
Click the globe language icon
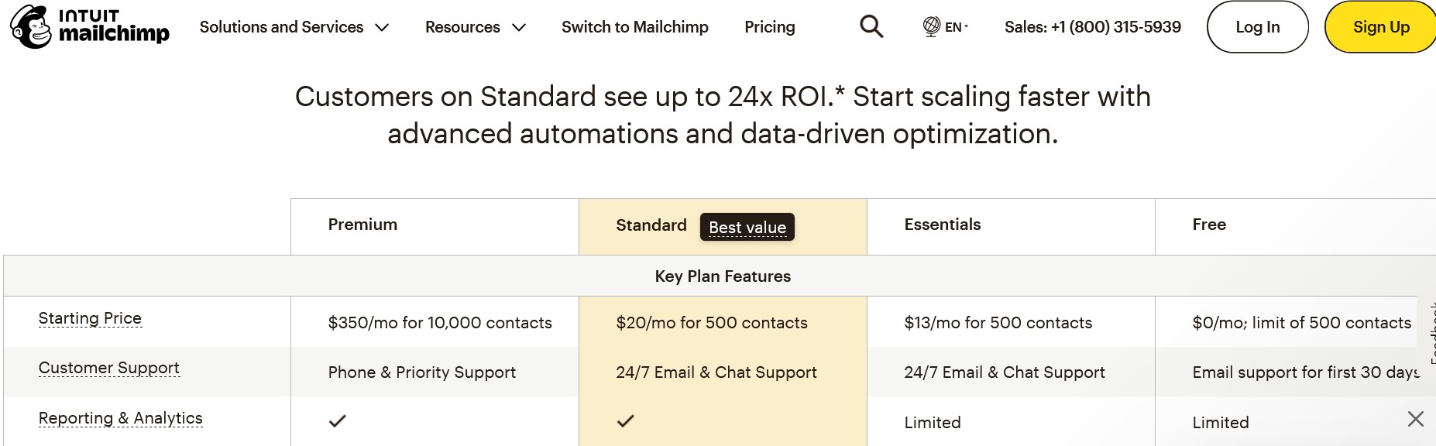932,27
